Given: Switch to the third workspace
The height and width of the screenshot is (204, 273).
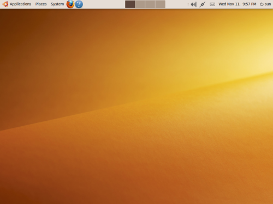Looking at the screenshot, I should click(150, 4).
